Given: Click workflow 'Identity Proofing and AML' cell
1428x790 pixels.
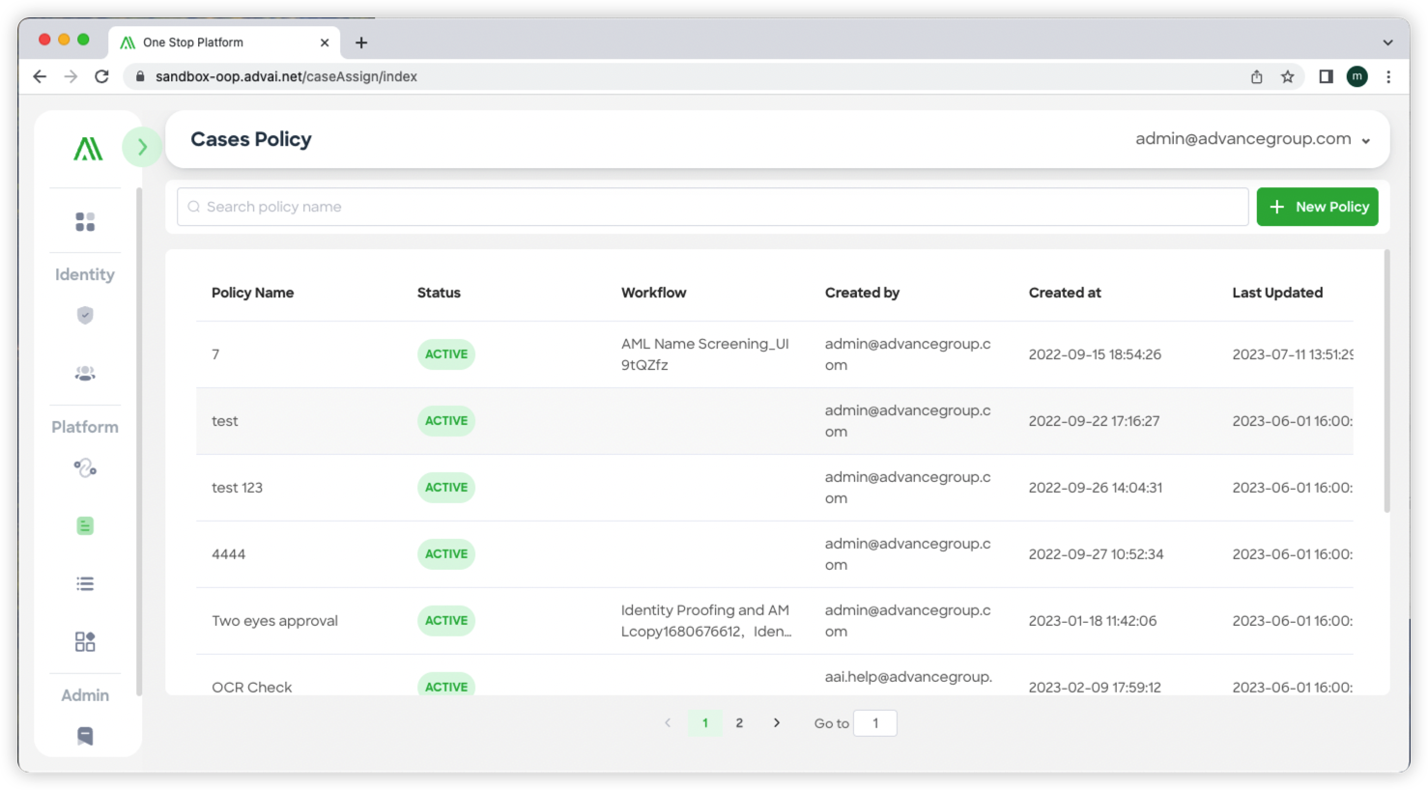Looking at the screenshot, I should [x=706, y=621].
